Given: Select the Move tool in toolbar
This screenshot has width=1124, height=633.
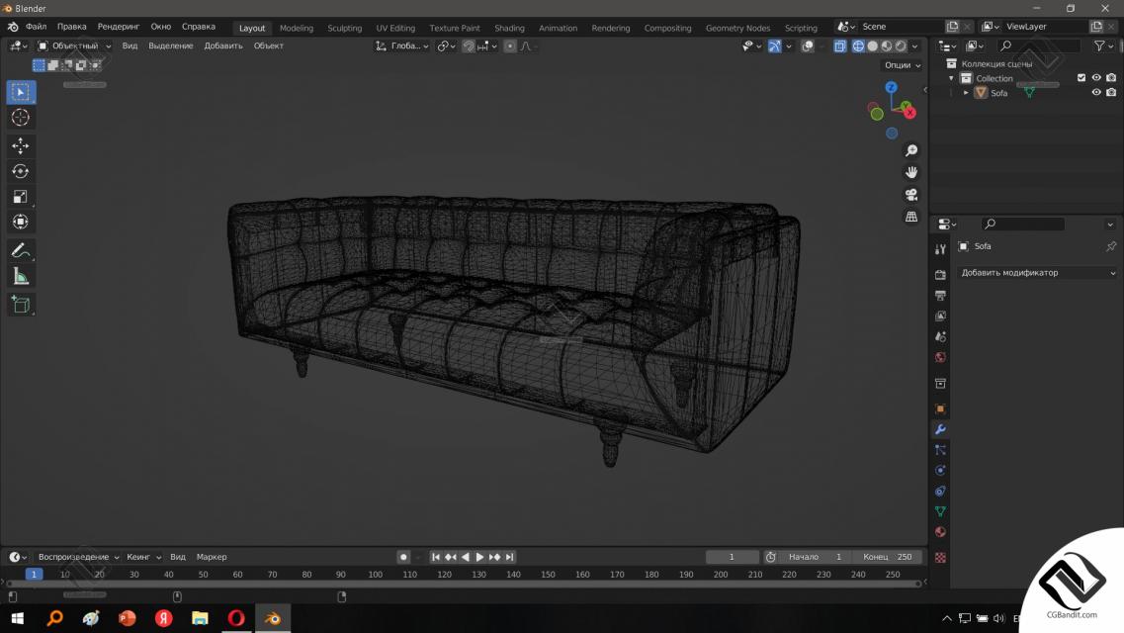Looking at the screenshot, I should coord(20,145).
